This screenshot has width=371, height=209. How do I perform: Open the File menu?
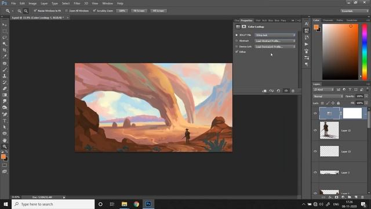tap(13, 3)
